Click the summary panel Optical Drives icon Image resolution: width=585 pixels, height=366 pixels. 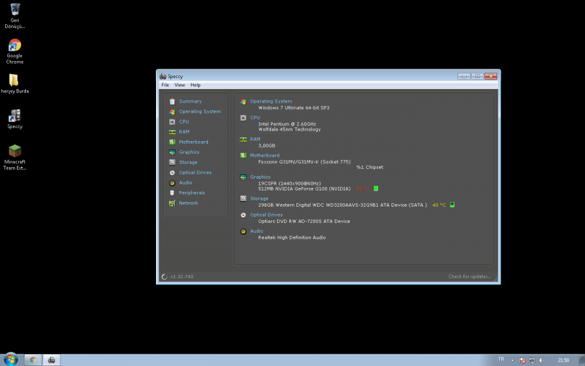tap(243, 215)
